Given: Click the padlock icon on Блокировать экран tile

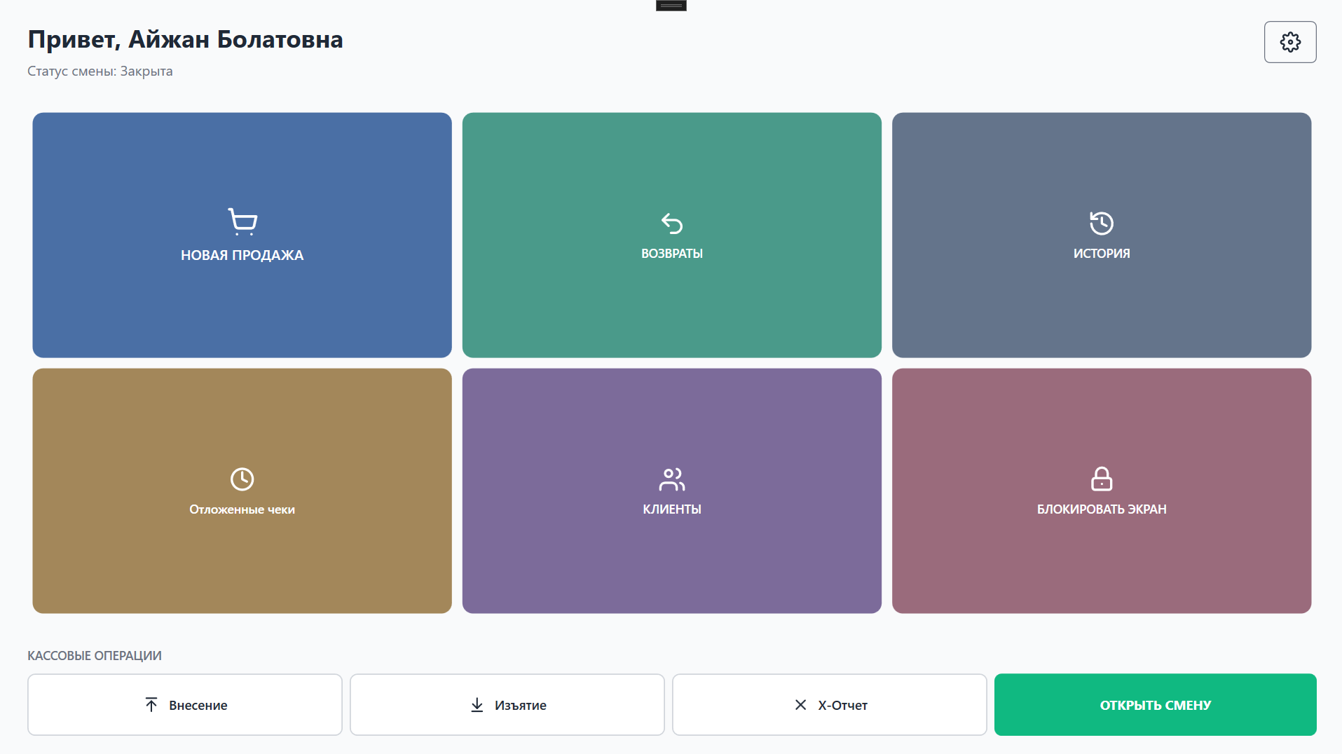Looking at the screenshot, I should (1101, 479).
